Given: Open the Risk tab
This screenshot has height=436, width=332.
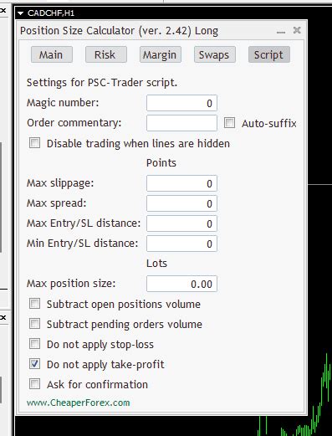Looking at the screenshot, I should tap(106, 54).
